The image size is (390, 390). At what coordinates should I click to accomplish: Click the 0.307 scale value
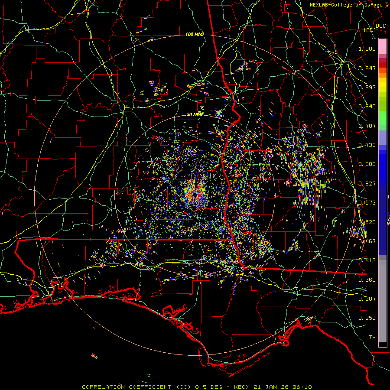(x=367, y=299)
